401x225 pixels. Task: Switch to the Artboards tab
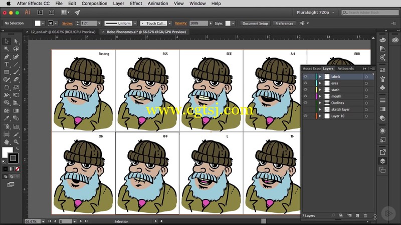[345, 68]
